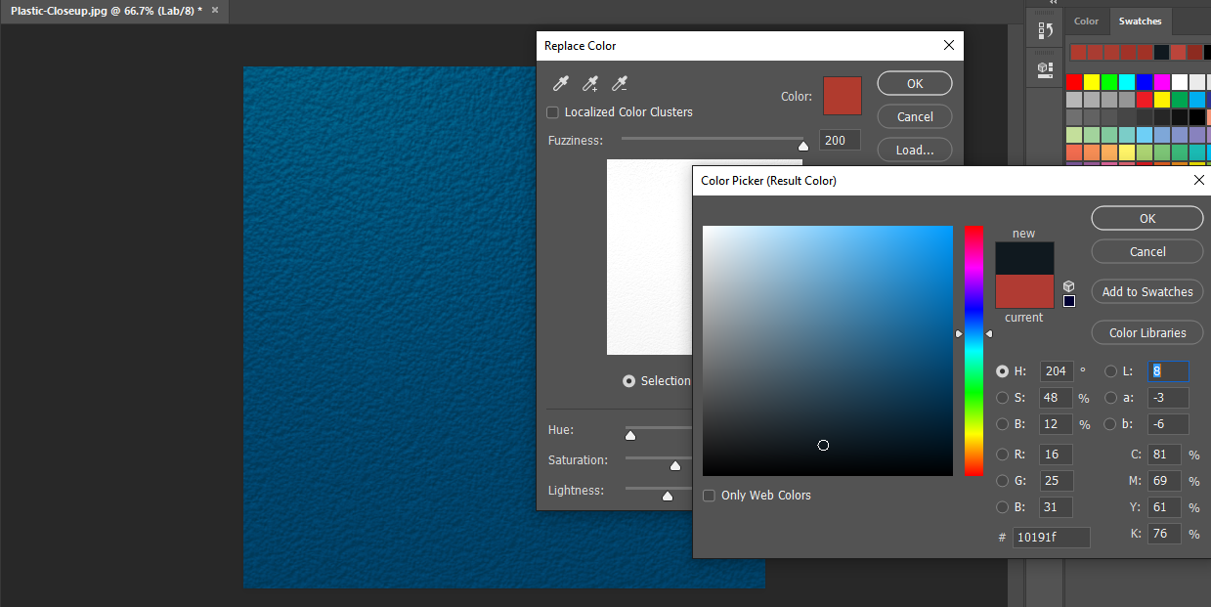This screenshot has width=1211, height=607.
Task: Select the Eyedropper tool in Replace Color
Action: coord(561,84)
